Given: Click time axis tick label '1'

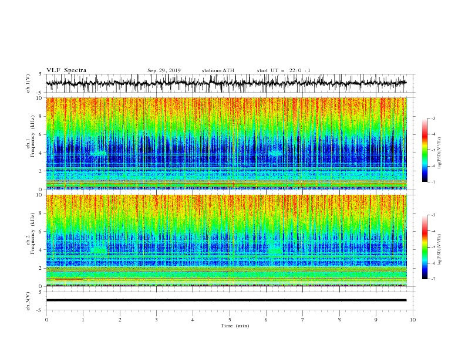Looking at the screenshot, I should 83,320.
